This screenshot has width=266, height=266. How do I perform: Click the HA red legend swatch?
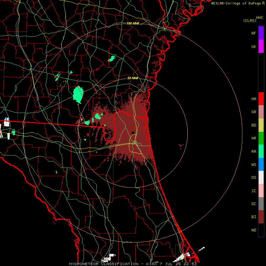pos(261,99)
